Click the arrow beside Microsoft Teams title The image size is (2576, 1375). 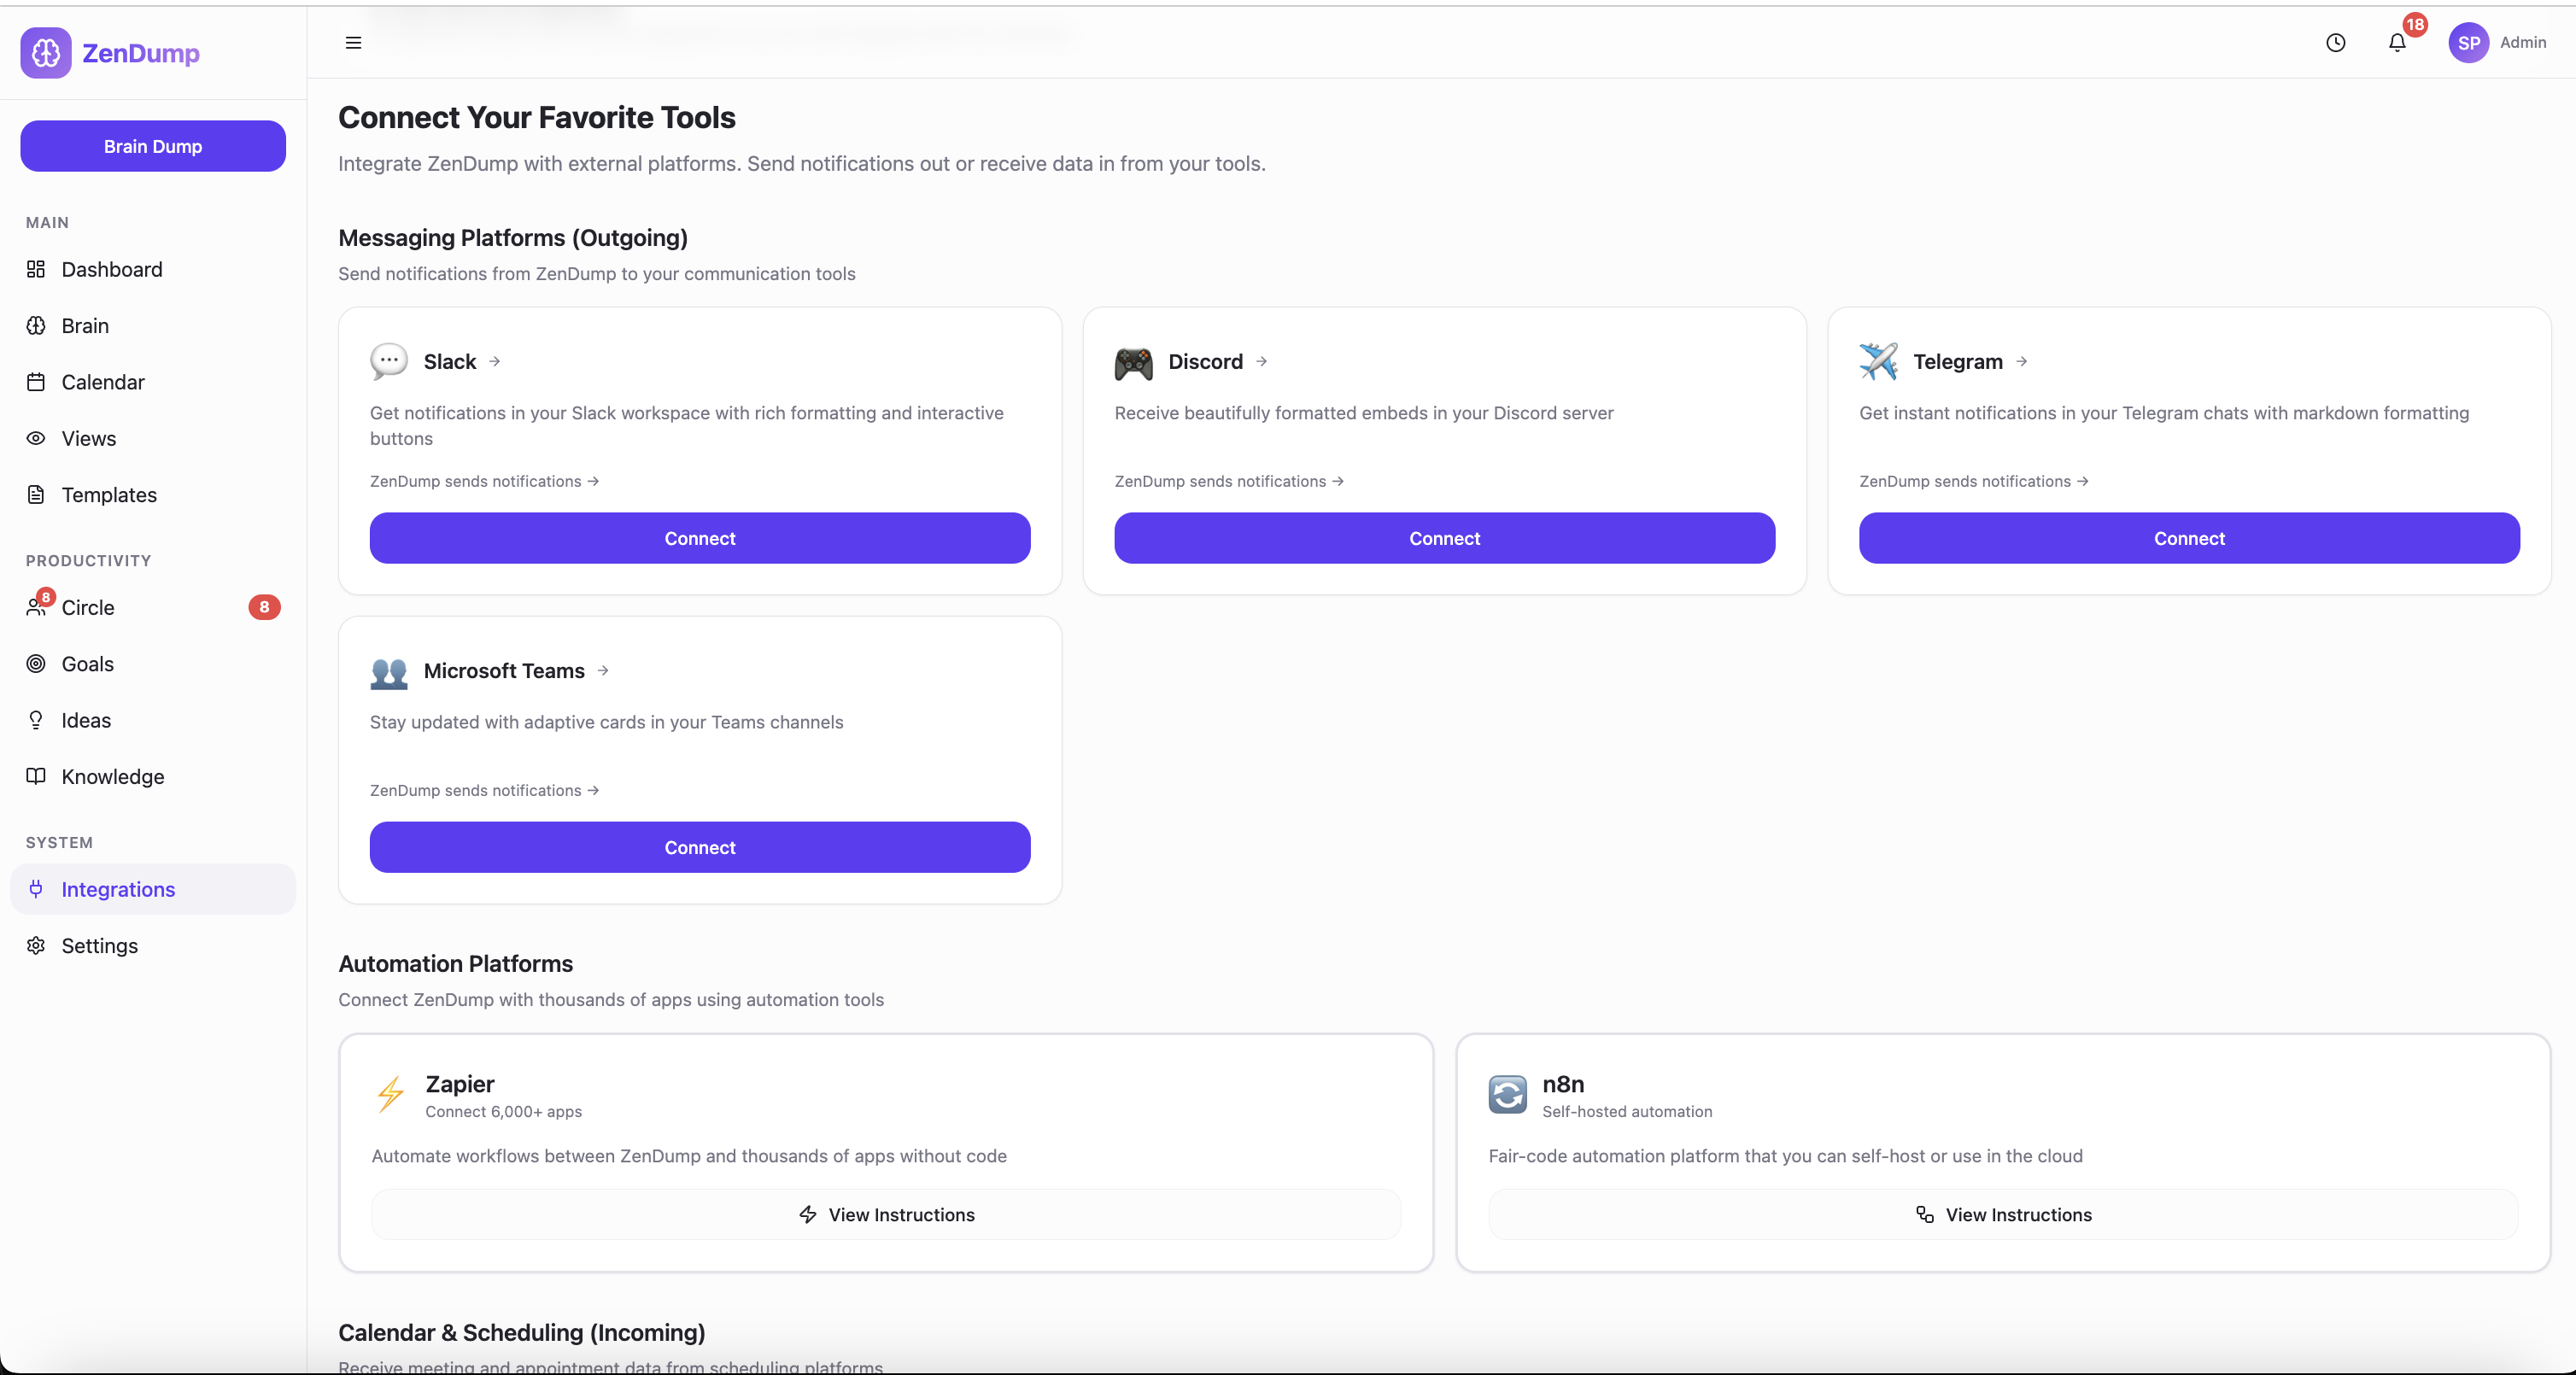point(603,670)
